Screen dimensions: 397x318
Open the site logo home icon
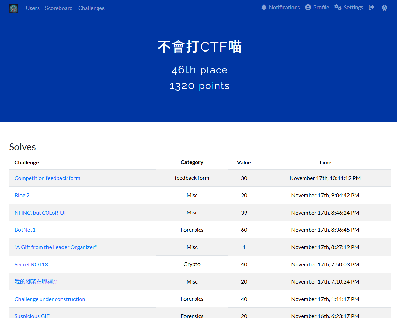click(x=13, y=9)
